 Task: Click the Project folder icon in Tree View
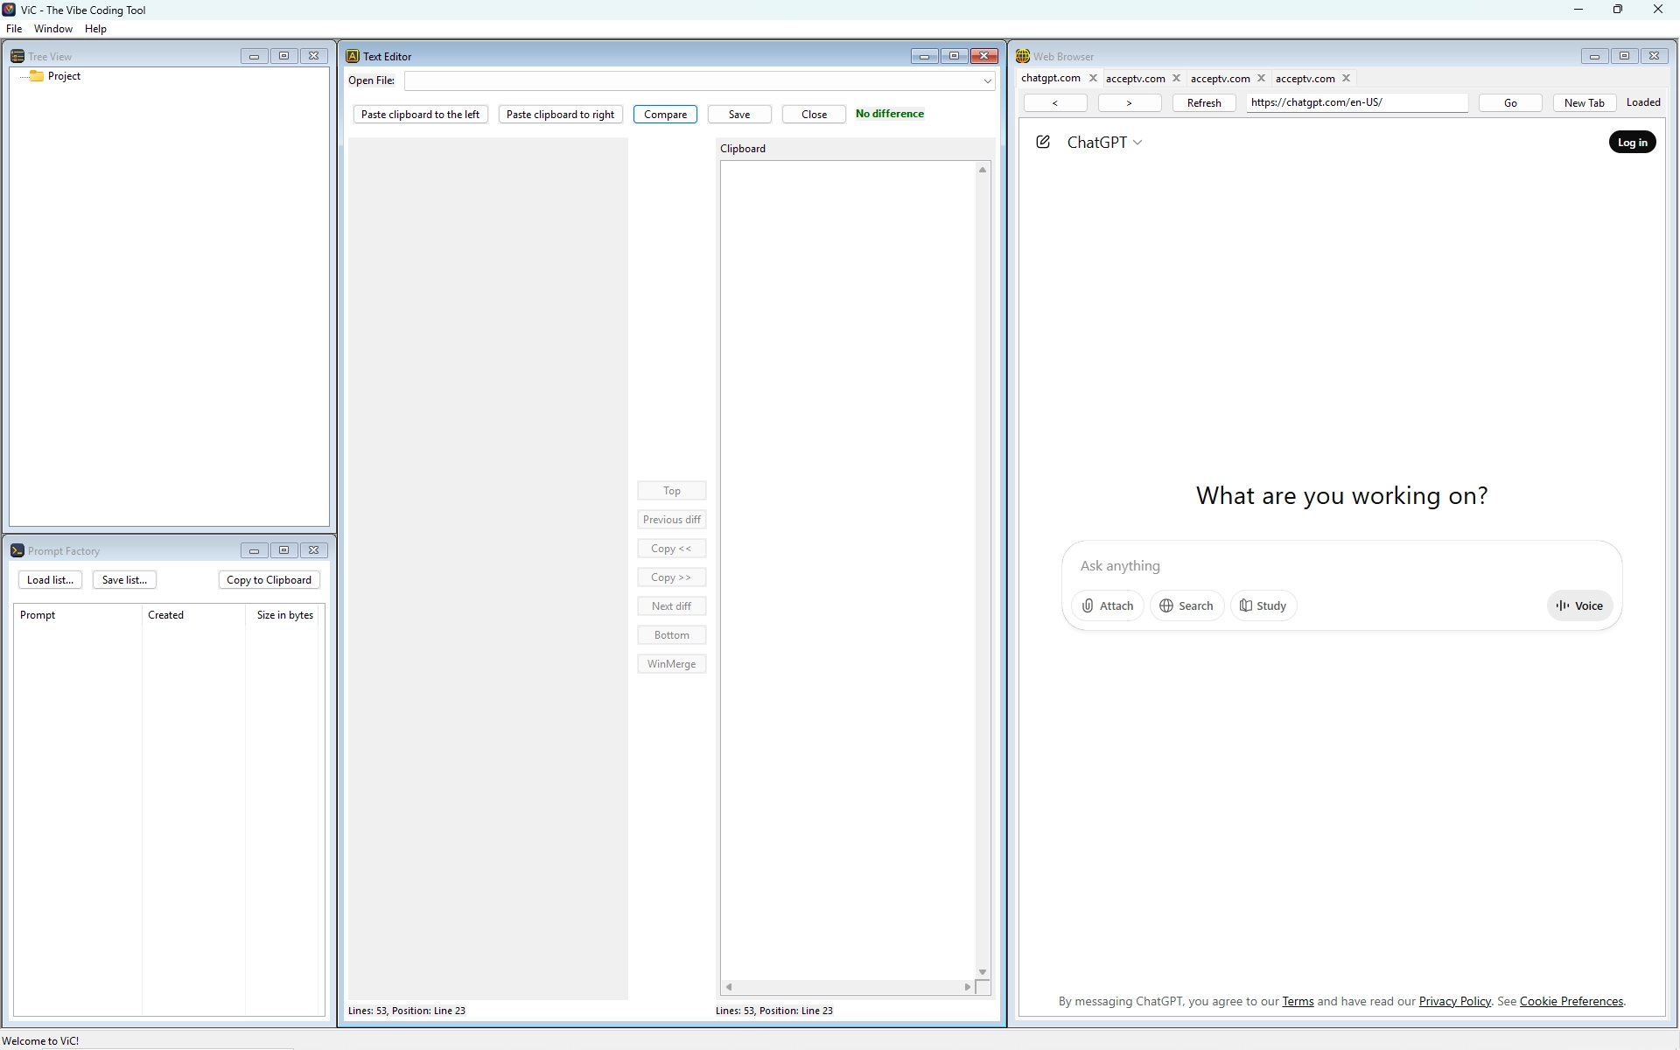coord(37,76)
